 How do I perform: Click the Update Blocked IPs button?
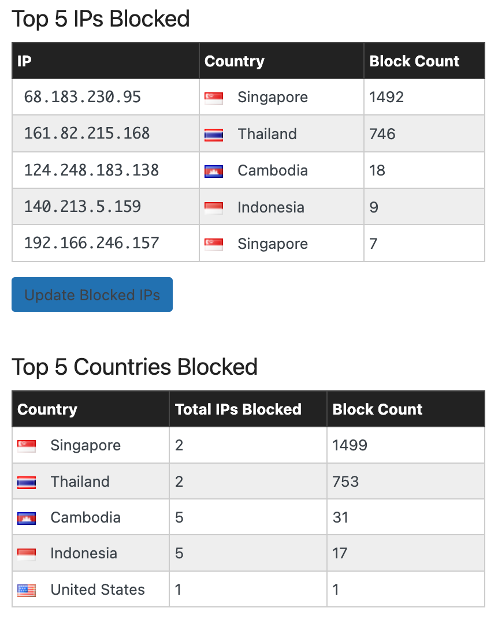click(92, 294)
